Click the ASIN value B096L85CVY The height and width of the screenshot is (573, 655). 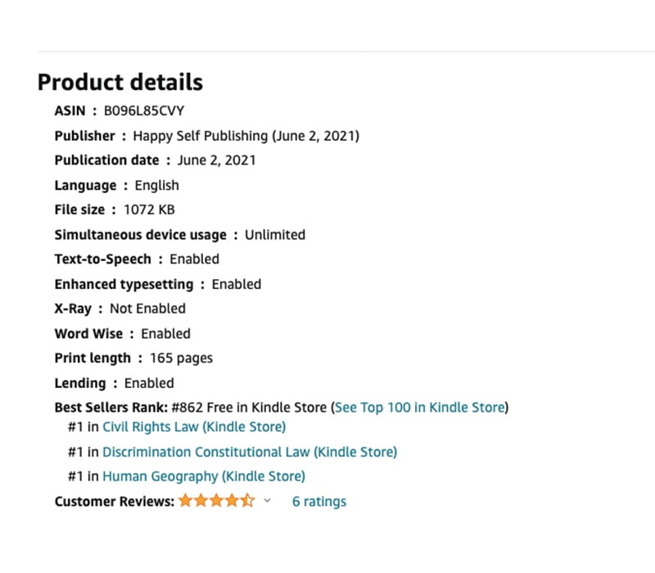(x=138, y=111)
